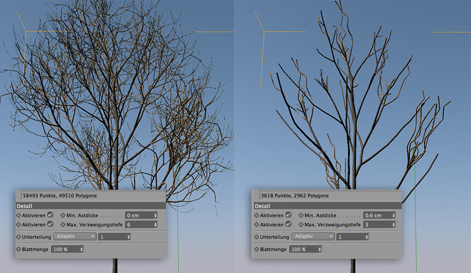Click the Blattmenge label in right panel

pyautogui.click(x=273, y=249)
